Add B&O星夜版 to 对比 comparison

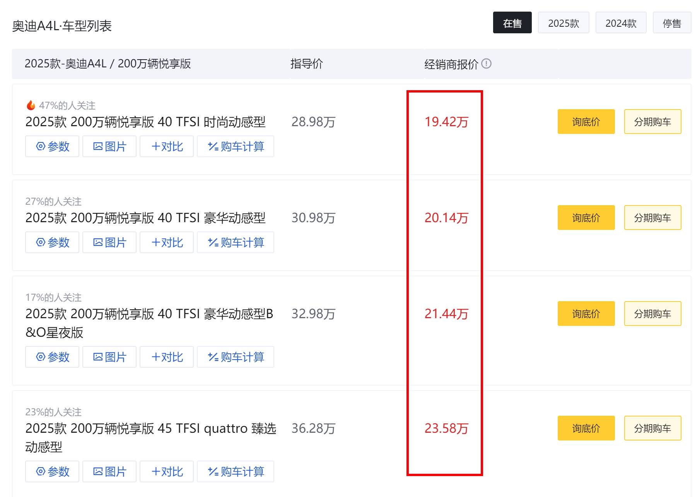point(166,357)
